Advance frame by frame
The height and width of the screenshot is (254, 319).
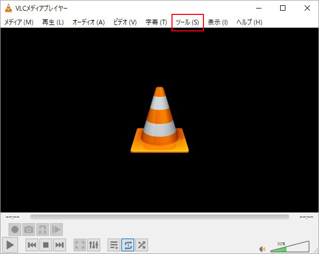56,230
